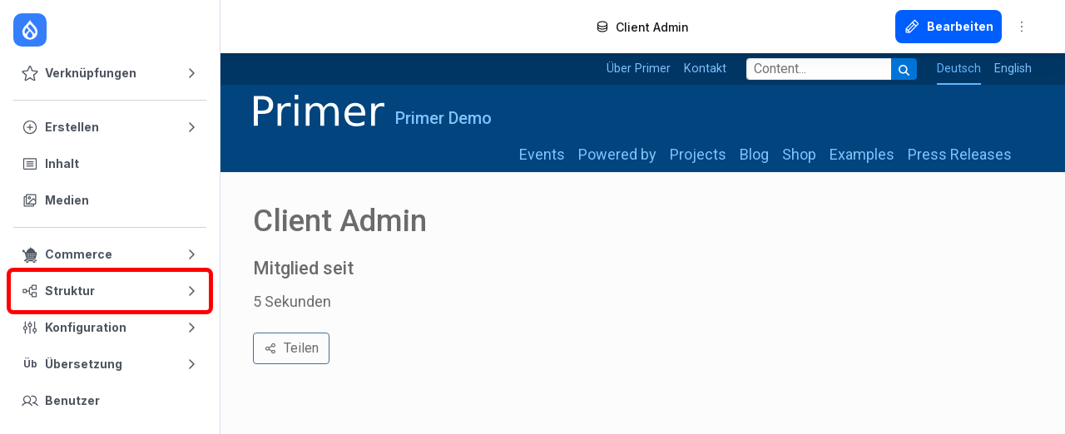Switch language to English
The width and height of the screenshot is (1065, 434).
1013,68
